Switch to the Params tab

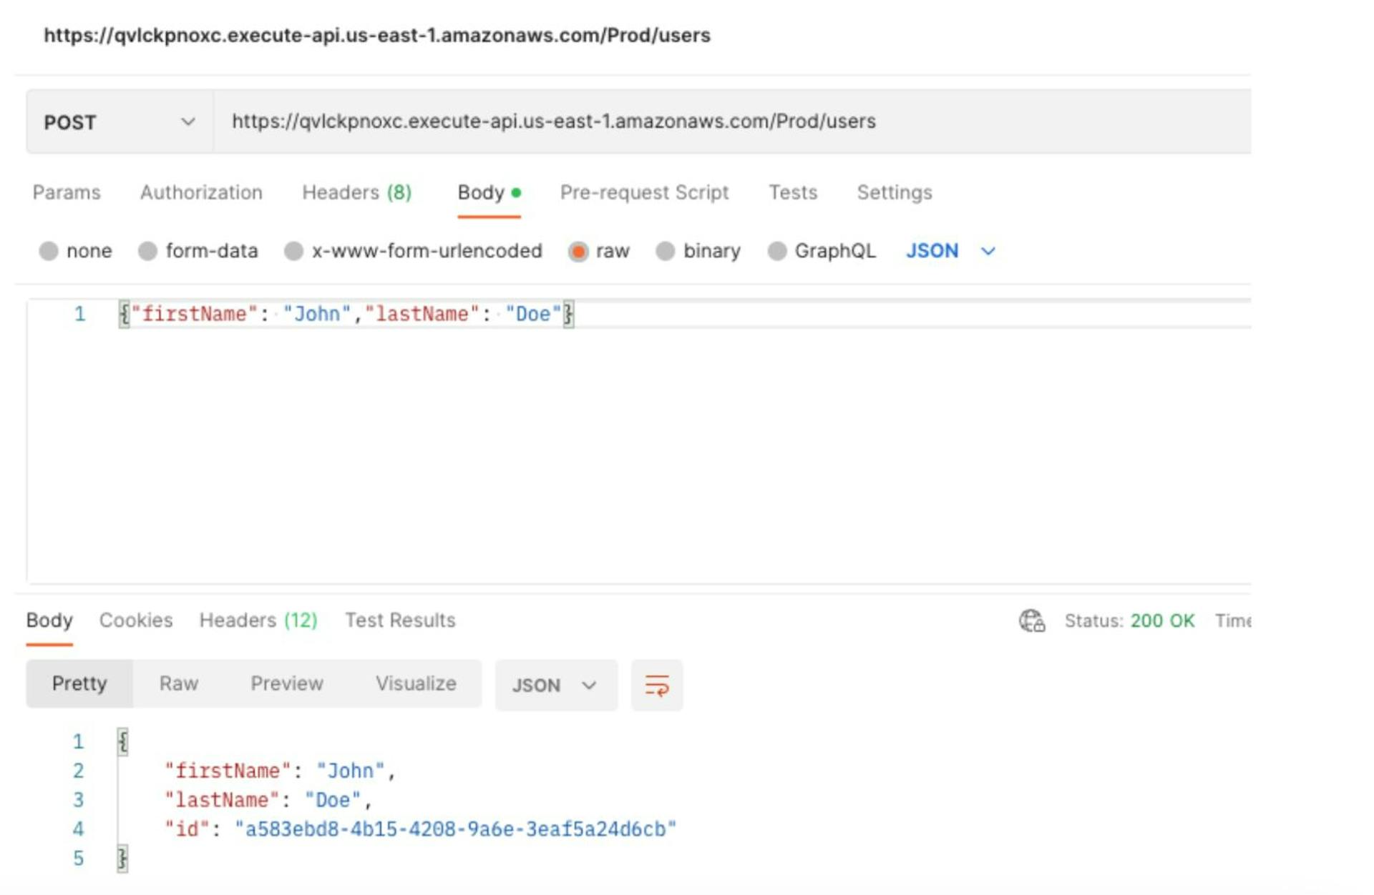coord(67,192)
